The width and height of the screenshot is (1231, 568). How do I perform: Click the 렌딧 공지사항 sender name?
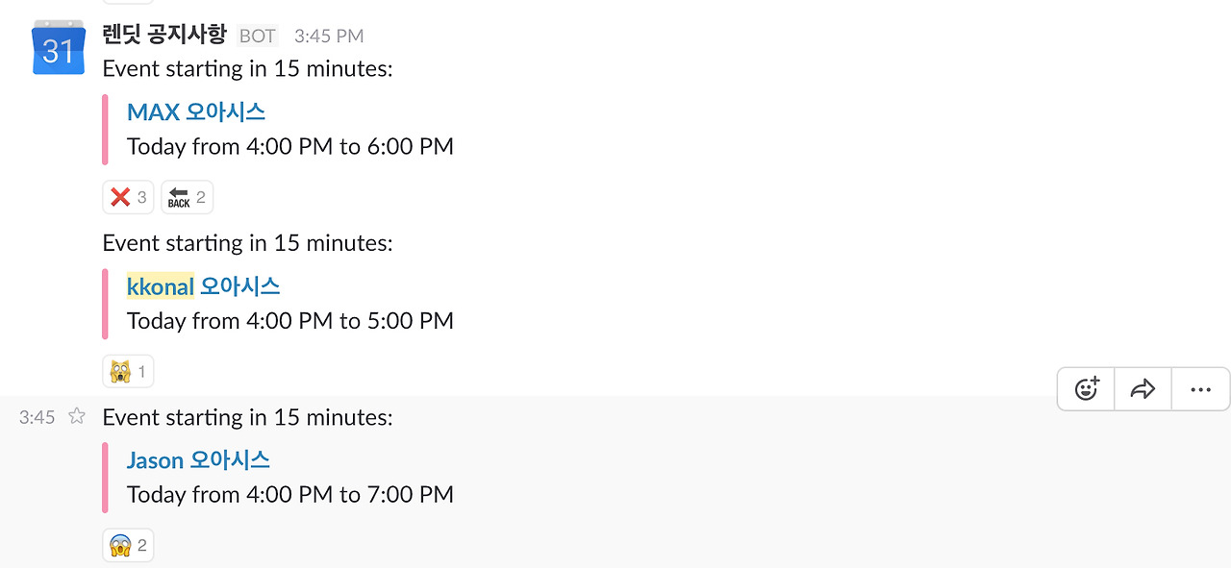coord(164,36)
